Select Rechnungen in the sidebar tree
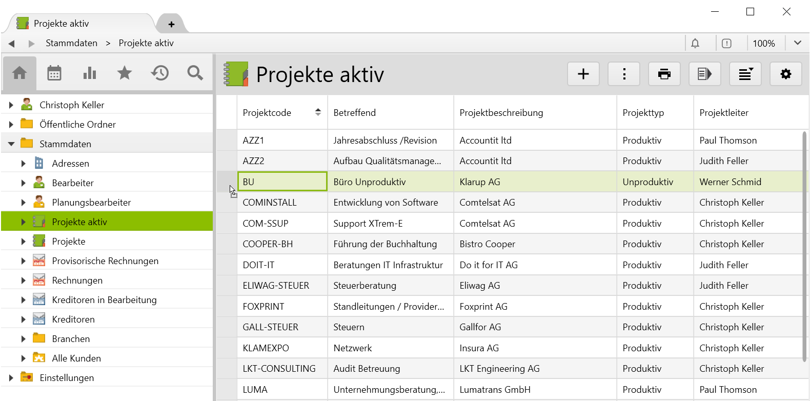Image resolution: width=810 pixels, height=401 pixels. pyautogui.click(x=77, y=280)
